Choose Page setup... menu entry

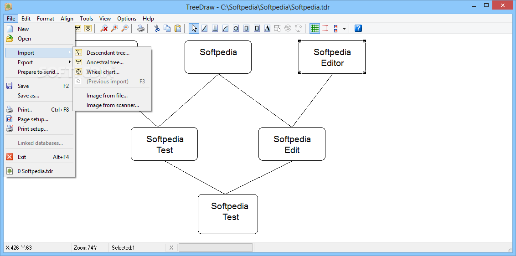tap(40, 119)
